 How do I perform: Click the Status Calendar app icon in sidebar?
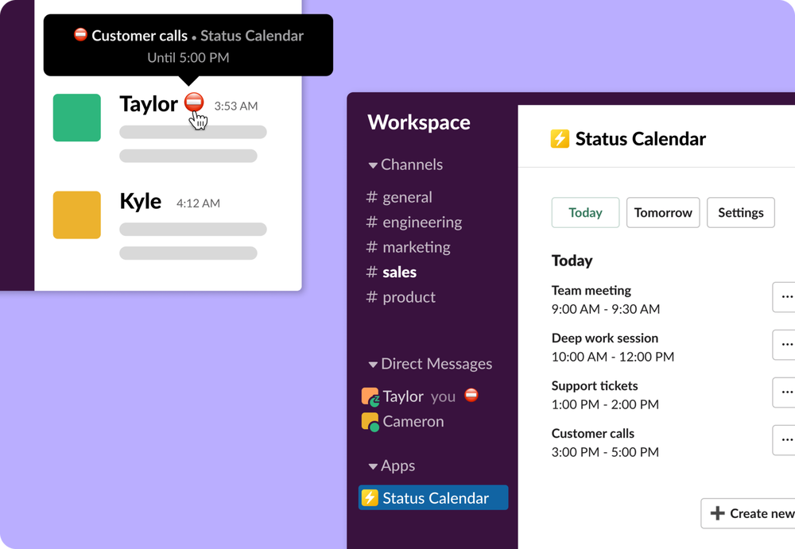[370, 498]
